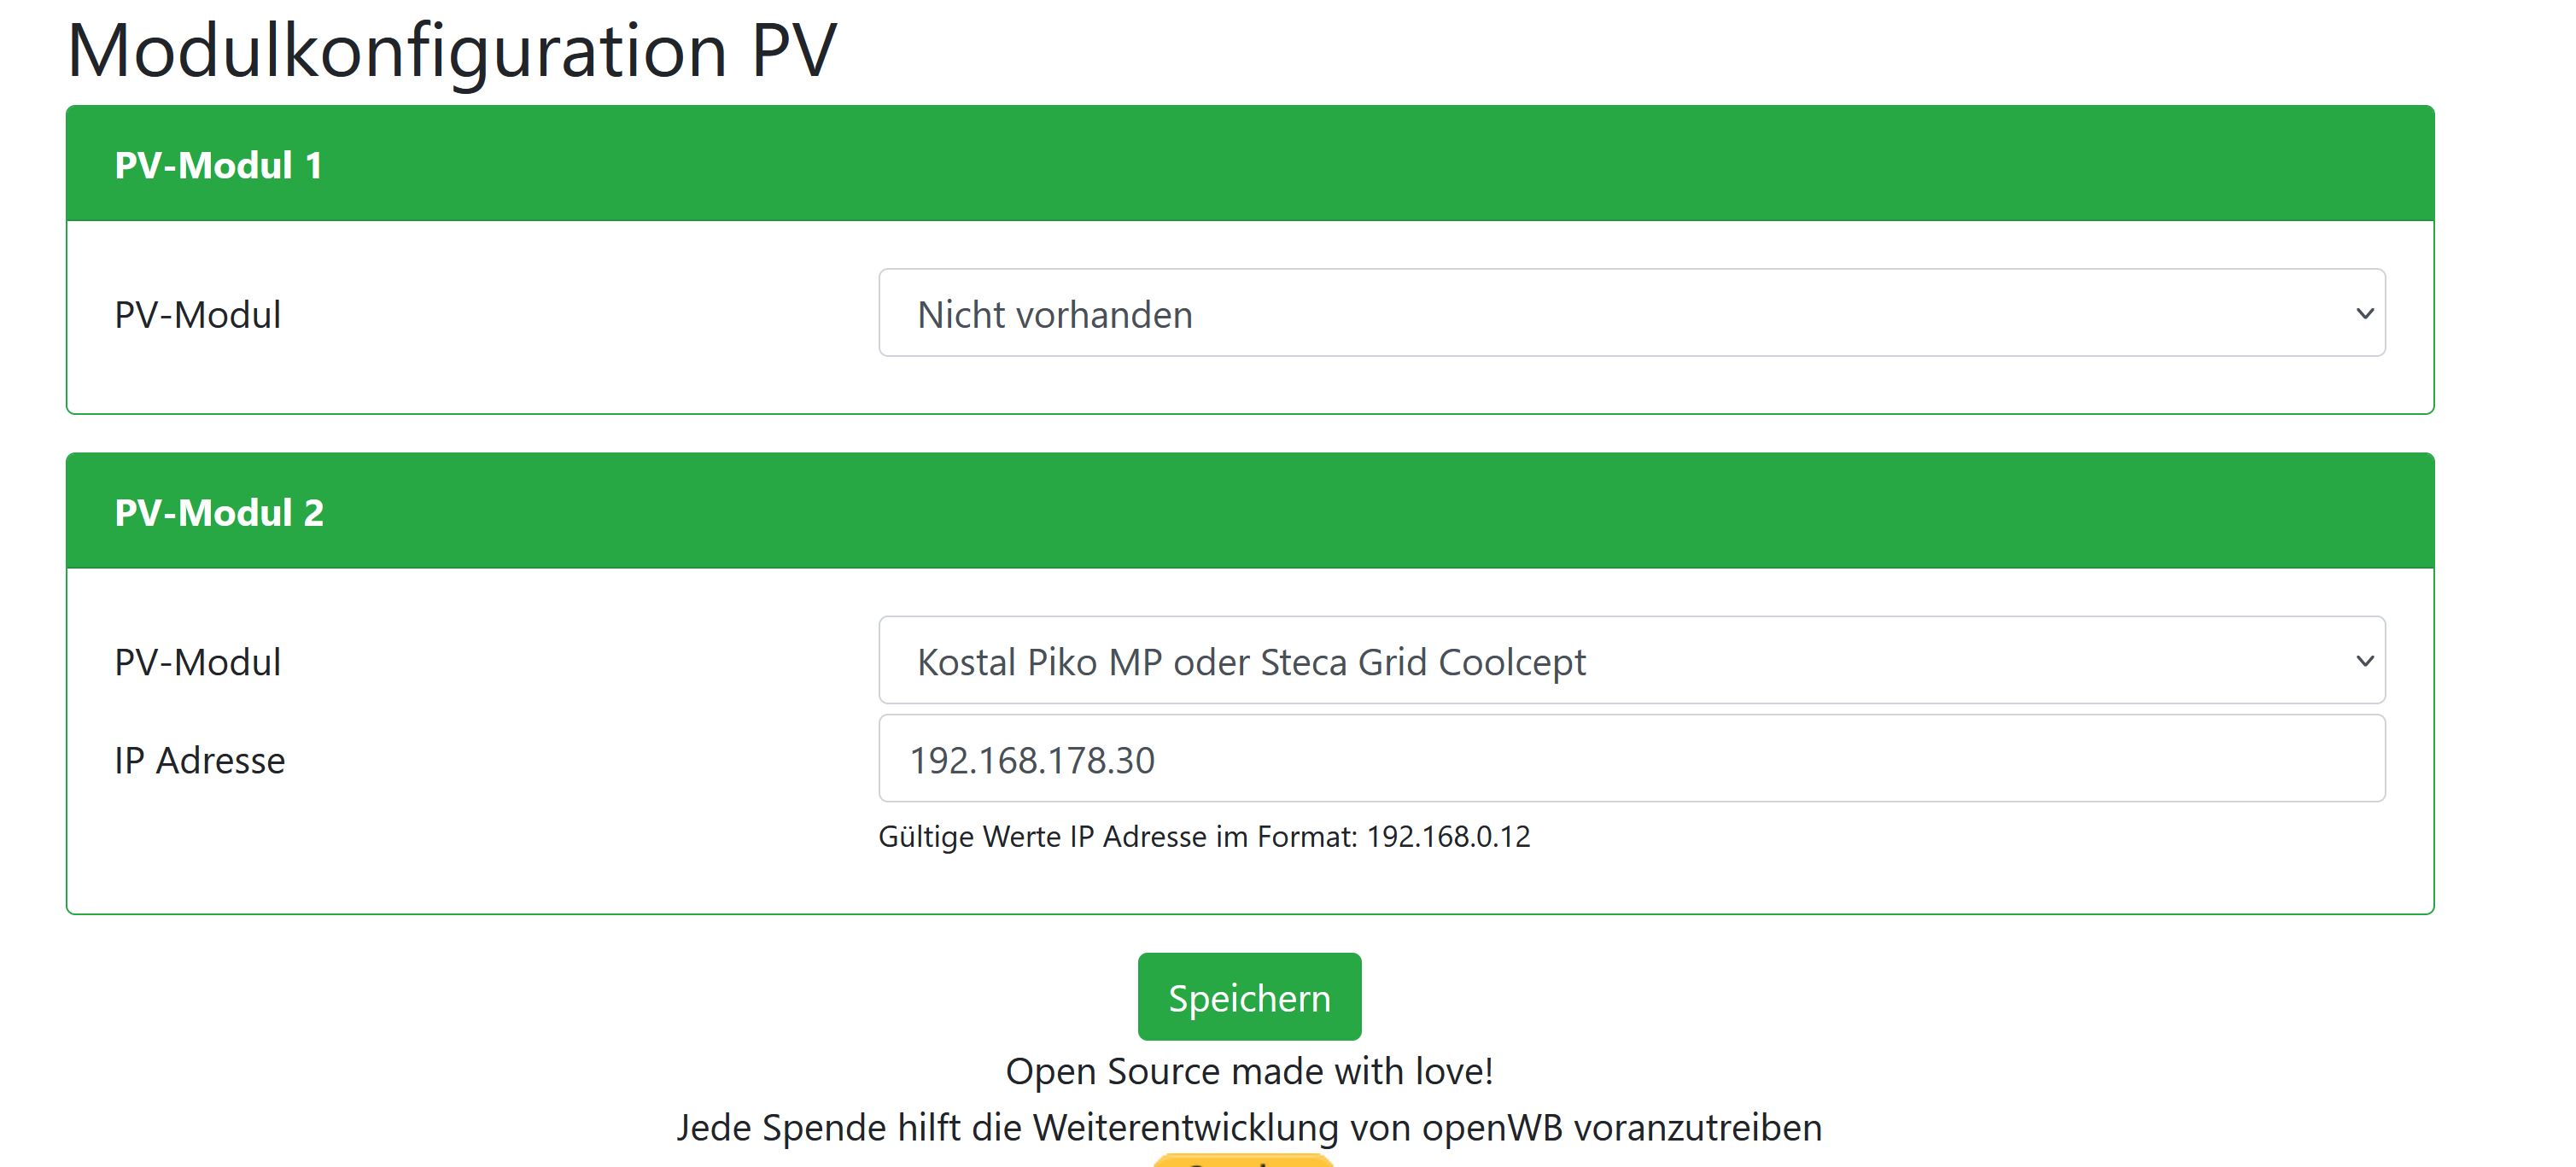The height and width of the screenshot is (1167, 2576).
Task: Click the example IP '192.168.0.12' in hint
Action: point(1448,836)
